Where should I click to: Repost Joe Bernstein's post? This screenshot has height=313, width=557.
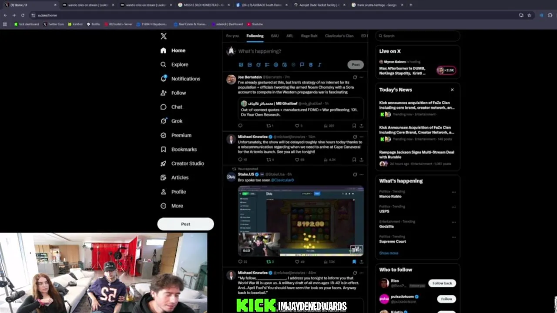click(x=269, y=126)
